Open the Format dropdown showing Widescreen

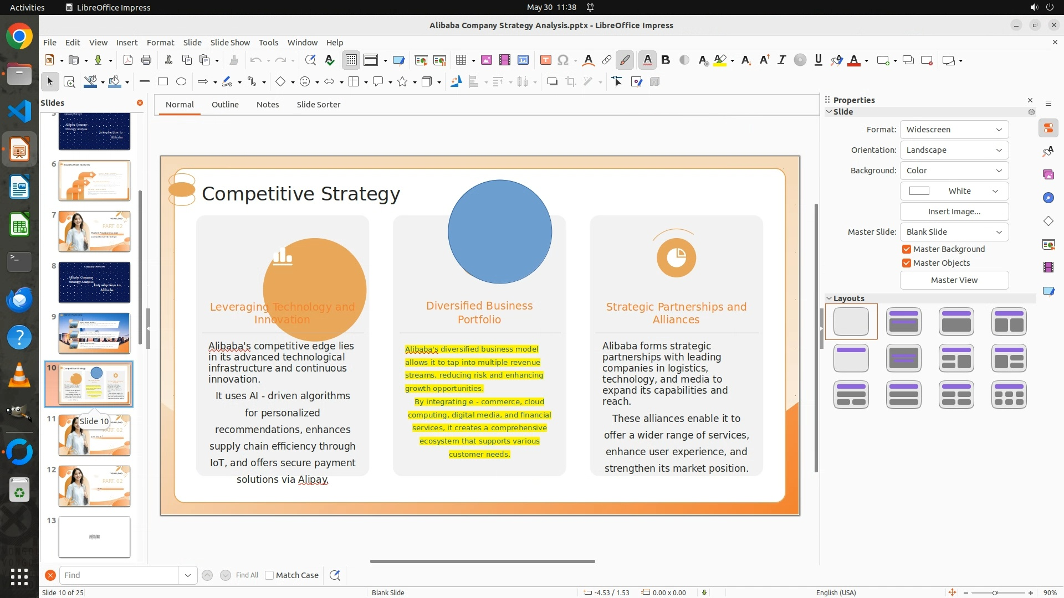pyautogui.click(x=954, y=130)
